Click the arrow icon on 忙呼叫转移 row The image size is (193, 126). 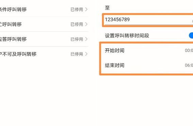(x=86, y=24)
